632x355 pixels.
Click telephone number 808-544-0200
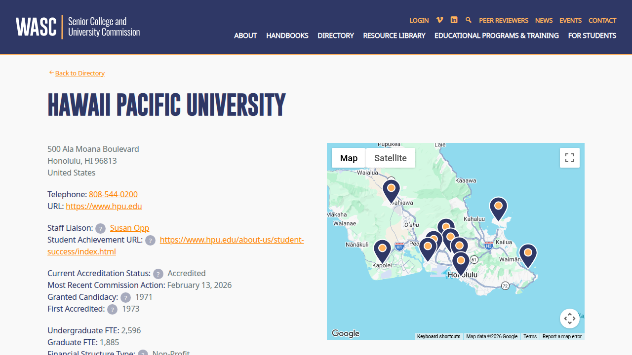[113, 194]
